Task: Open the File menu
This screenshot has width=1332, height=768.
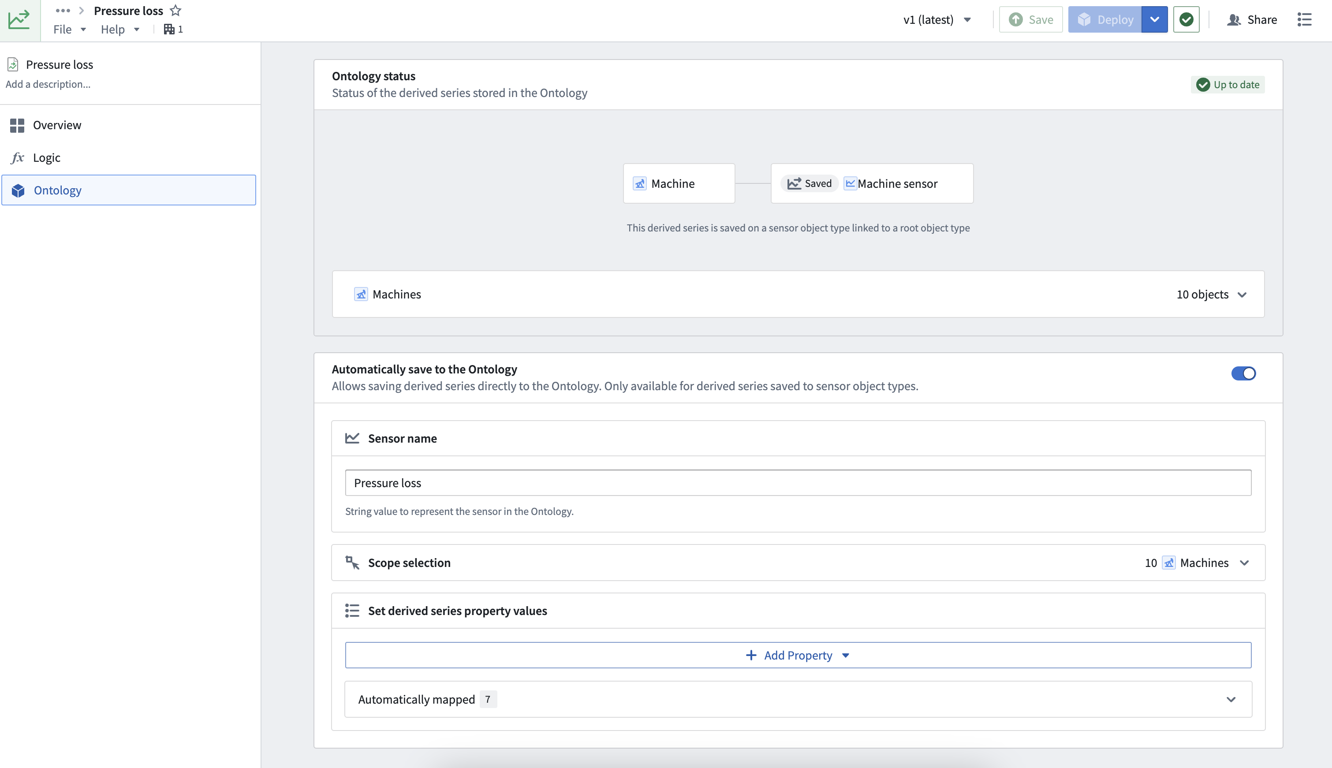Action: click(69, 29)
